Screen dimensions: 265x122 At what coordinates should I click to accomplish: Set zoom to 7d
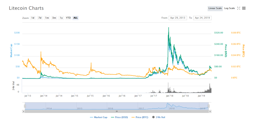[40, 18]
